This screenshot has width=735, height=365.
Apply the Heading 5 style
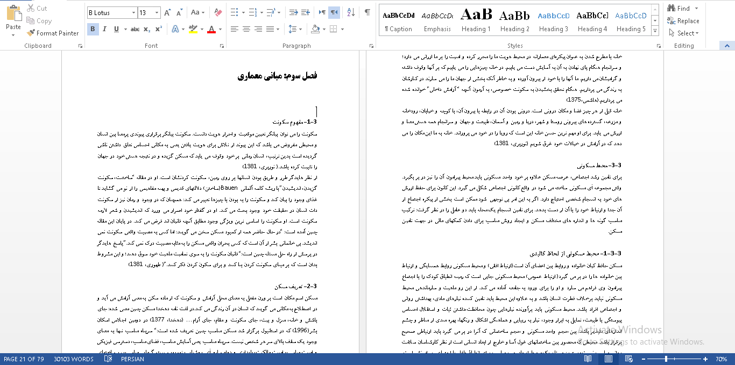click(x=631, y=22)
